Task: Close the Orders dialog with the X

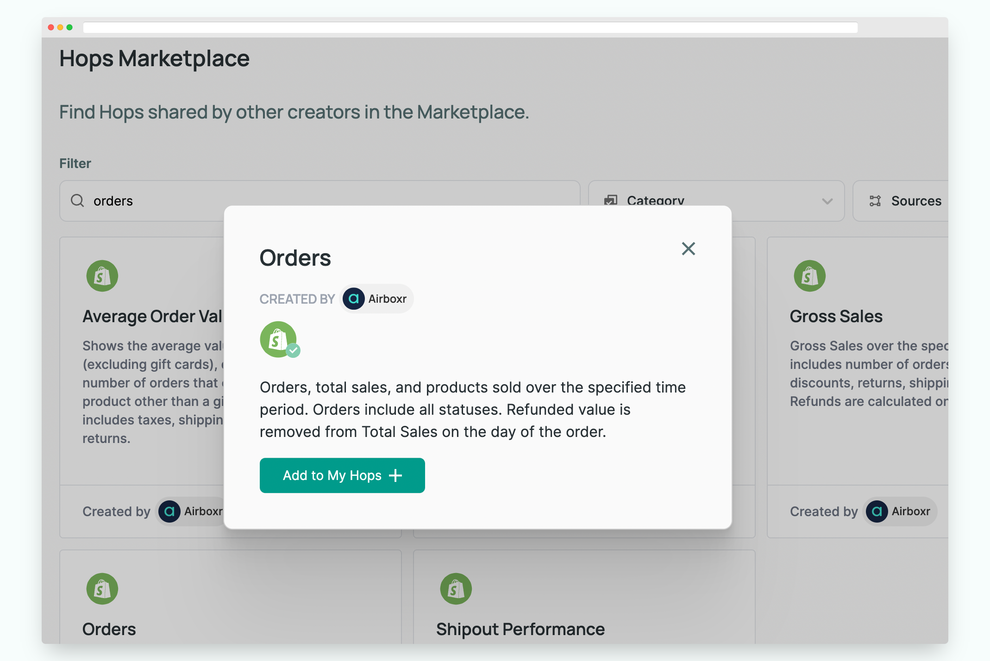Action: tap(688, 249)
